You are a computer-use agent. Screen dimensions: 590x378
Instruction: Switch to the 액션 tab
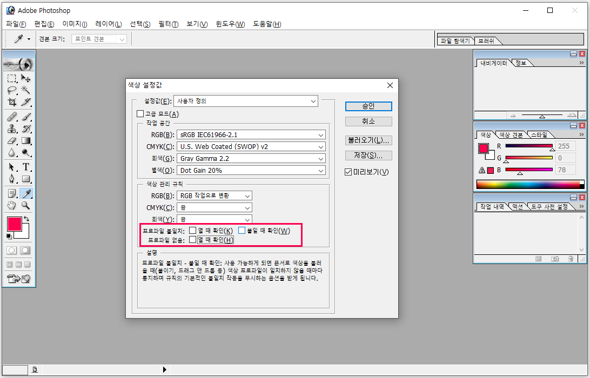click(518, 206)
